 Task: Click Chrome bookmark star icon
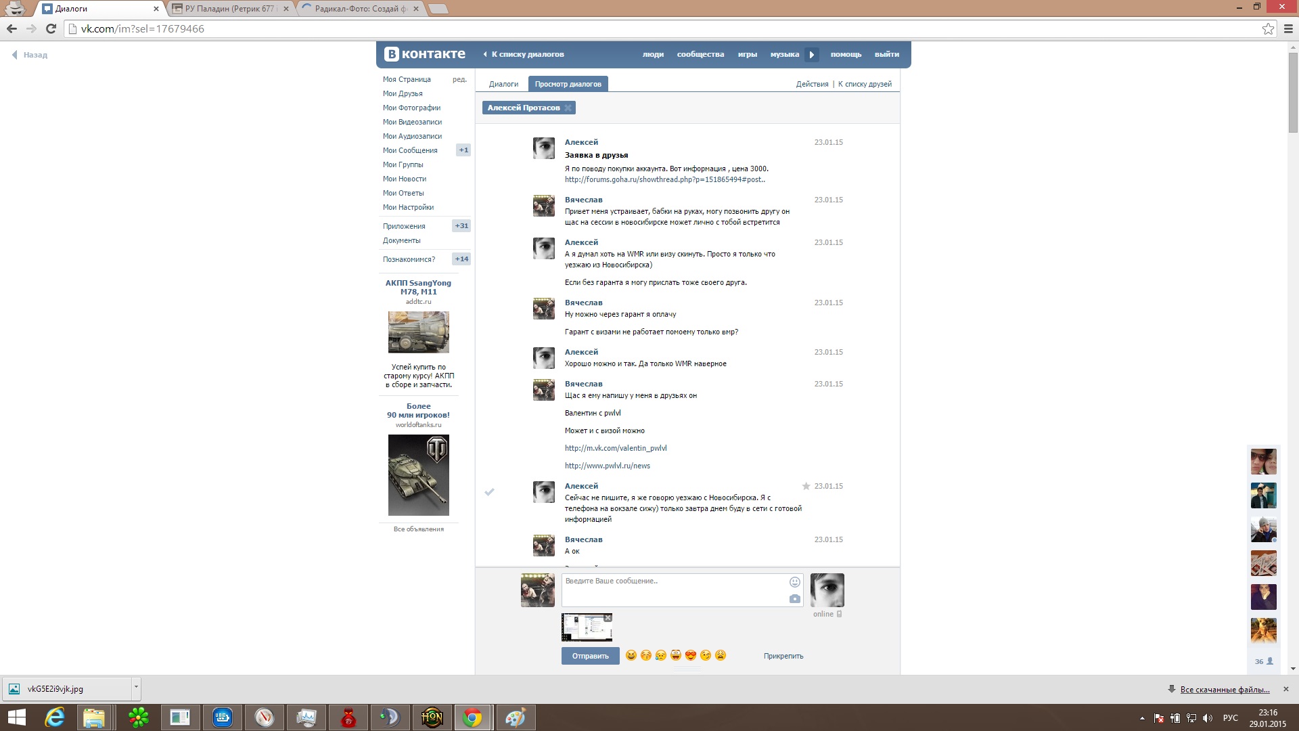click(x=1268, y=28)
